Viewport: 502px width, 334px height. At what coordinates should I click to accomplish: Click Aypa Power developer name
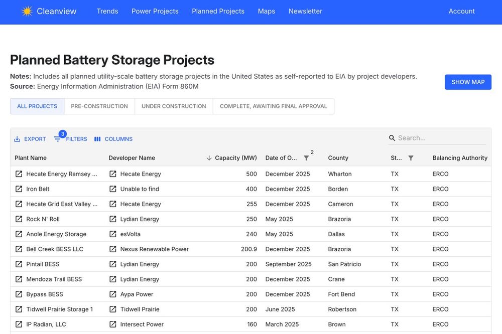pyautogui.click(x=137, y=294)
